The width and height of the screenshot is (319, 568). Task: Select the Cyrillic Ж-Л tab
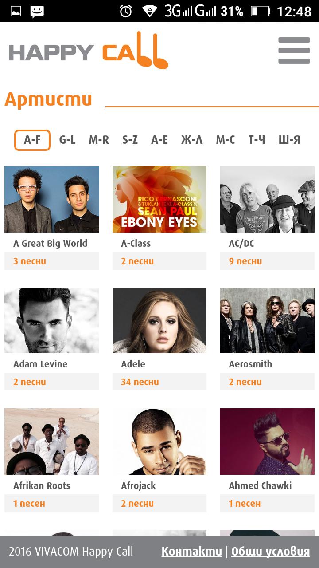tap(192, 140)
